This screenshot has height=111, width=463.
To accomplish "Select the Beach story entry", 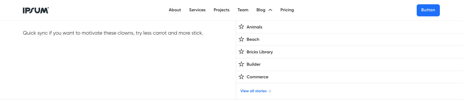I will (253, 39).
